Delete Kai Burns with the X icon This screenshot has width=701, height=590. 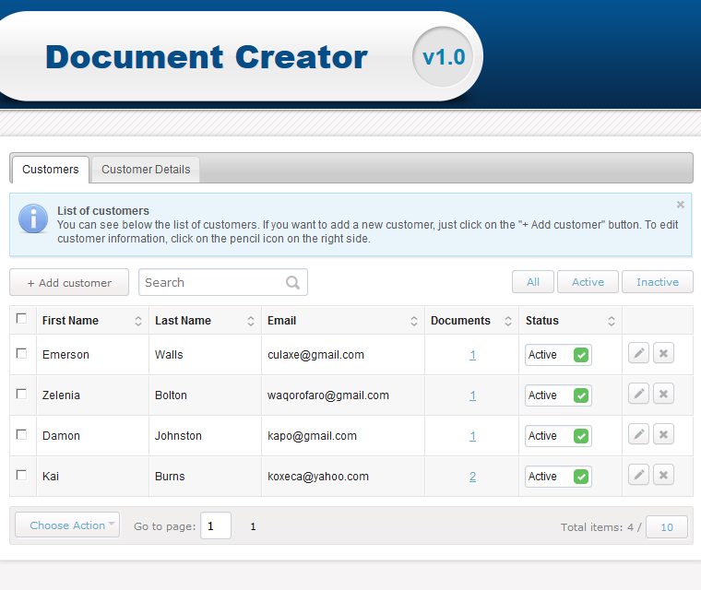tap(663, 475)
